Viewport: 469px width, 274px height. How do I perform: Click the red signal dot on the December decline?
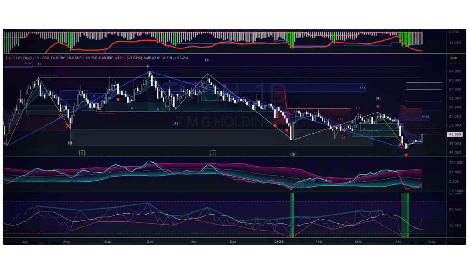pos(275,125)
